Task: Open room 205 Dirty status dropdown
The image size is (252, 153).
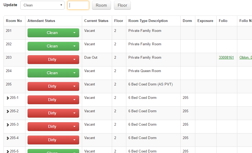Action: click(53, 86)
